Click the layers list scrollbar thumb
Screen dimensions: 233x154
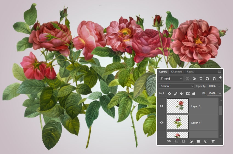[221, 110]
